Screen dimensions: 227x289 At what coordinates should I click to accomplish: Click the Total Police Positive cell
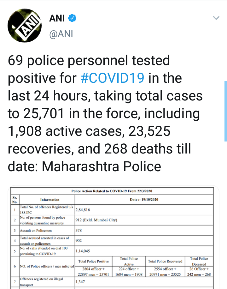point(93,261)
